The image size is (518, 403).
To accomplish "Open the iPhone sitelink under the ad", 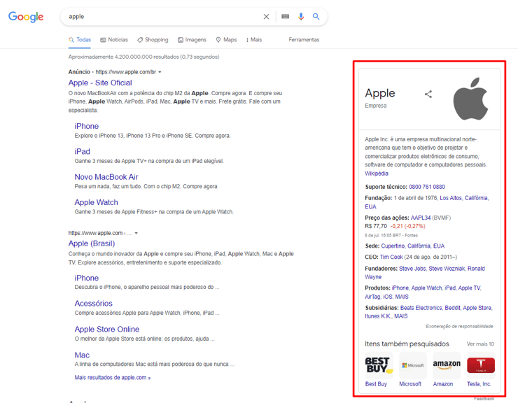I will pos(87,126).
